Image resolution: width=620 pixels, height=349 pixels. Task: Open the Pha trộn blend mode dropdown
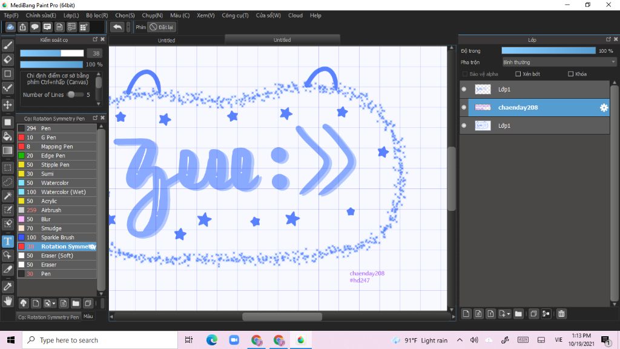pyautogui.click(x=559, y=62)
